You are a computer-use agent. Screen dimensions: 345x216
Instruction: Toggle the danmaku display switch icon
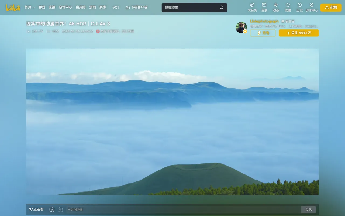[52, 210]
